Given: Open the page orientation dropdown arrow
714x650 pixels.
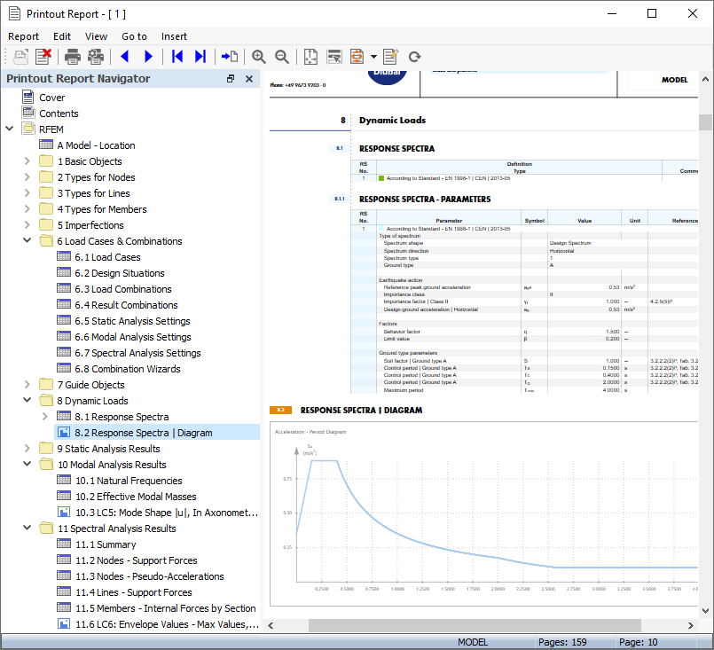Looking at the screenshot, I should coord(373,57).
